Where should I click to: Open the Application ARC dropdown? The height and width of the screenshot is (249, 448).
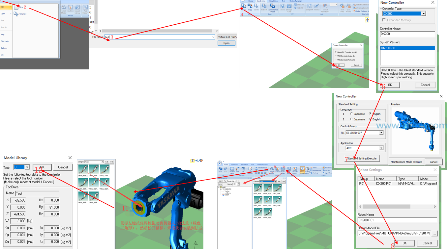381,148
